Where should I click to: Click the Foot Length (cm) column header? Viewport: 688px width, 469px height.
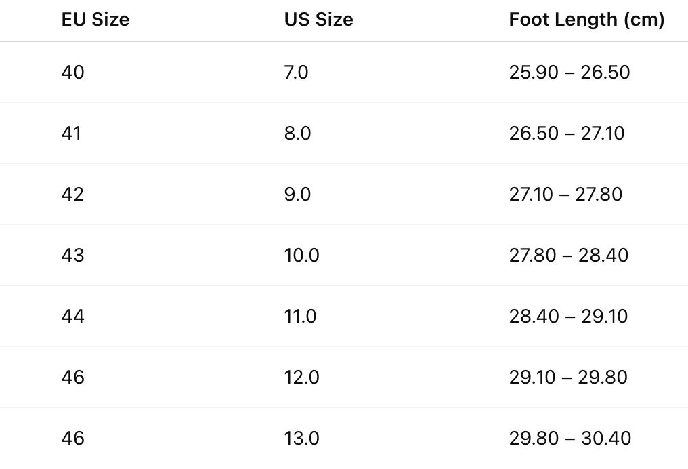coord(586,20)
